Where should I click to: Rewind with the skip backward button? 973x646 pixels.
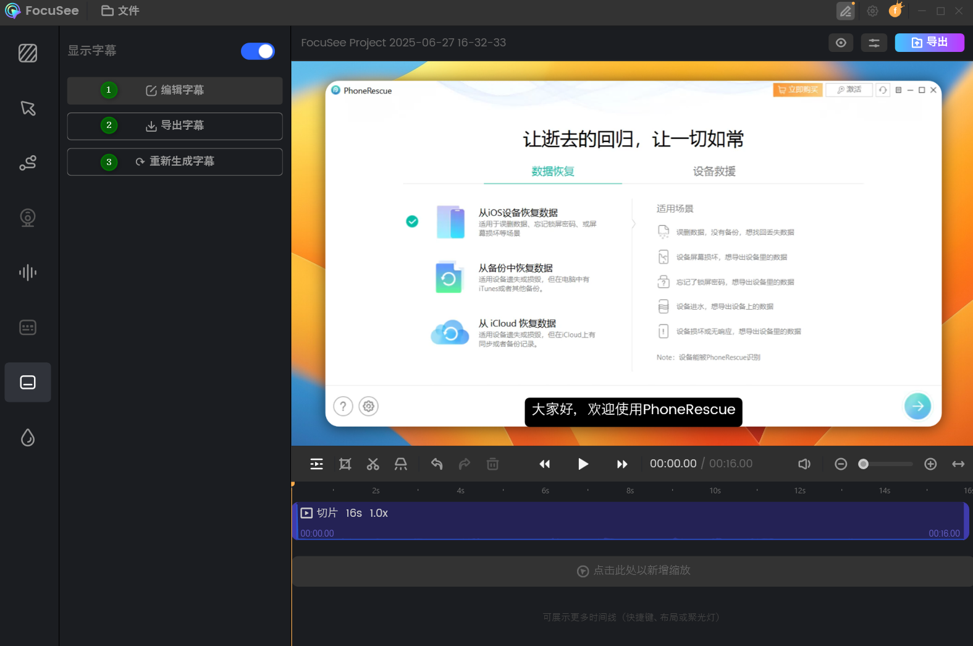pyautogui.click(x=544, y=464)
